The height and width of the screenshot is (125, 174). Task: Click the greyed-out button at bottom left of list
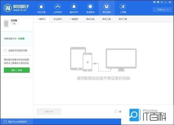coord(49,111)
